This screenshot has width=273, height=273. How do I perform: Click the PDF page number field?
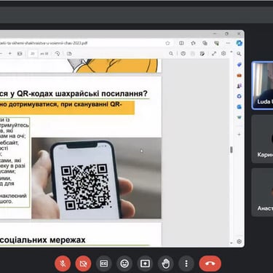[33, 54]
